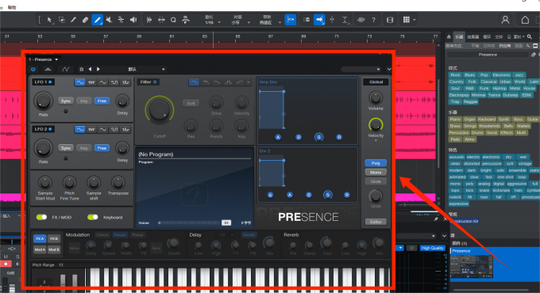Screen dimensions: 540x293
Task: Go to previous preset arrow in Presence
Action: 91,69
